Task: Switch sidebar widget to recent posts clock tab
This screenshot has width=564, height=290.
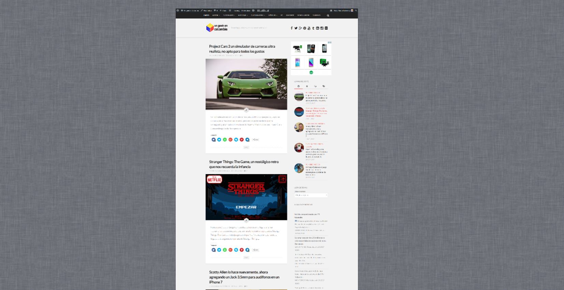Action: (x=299, y=86)
